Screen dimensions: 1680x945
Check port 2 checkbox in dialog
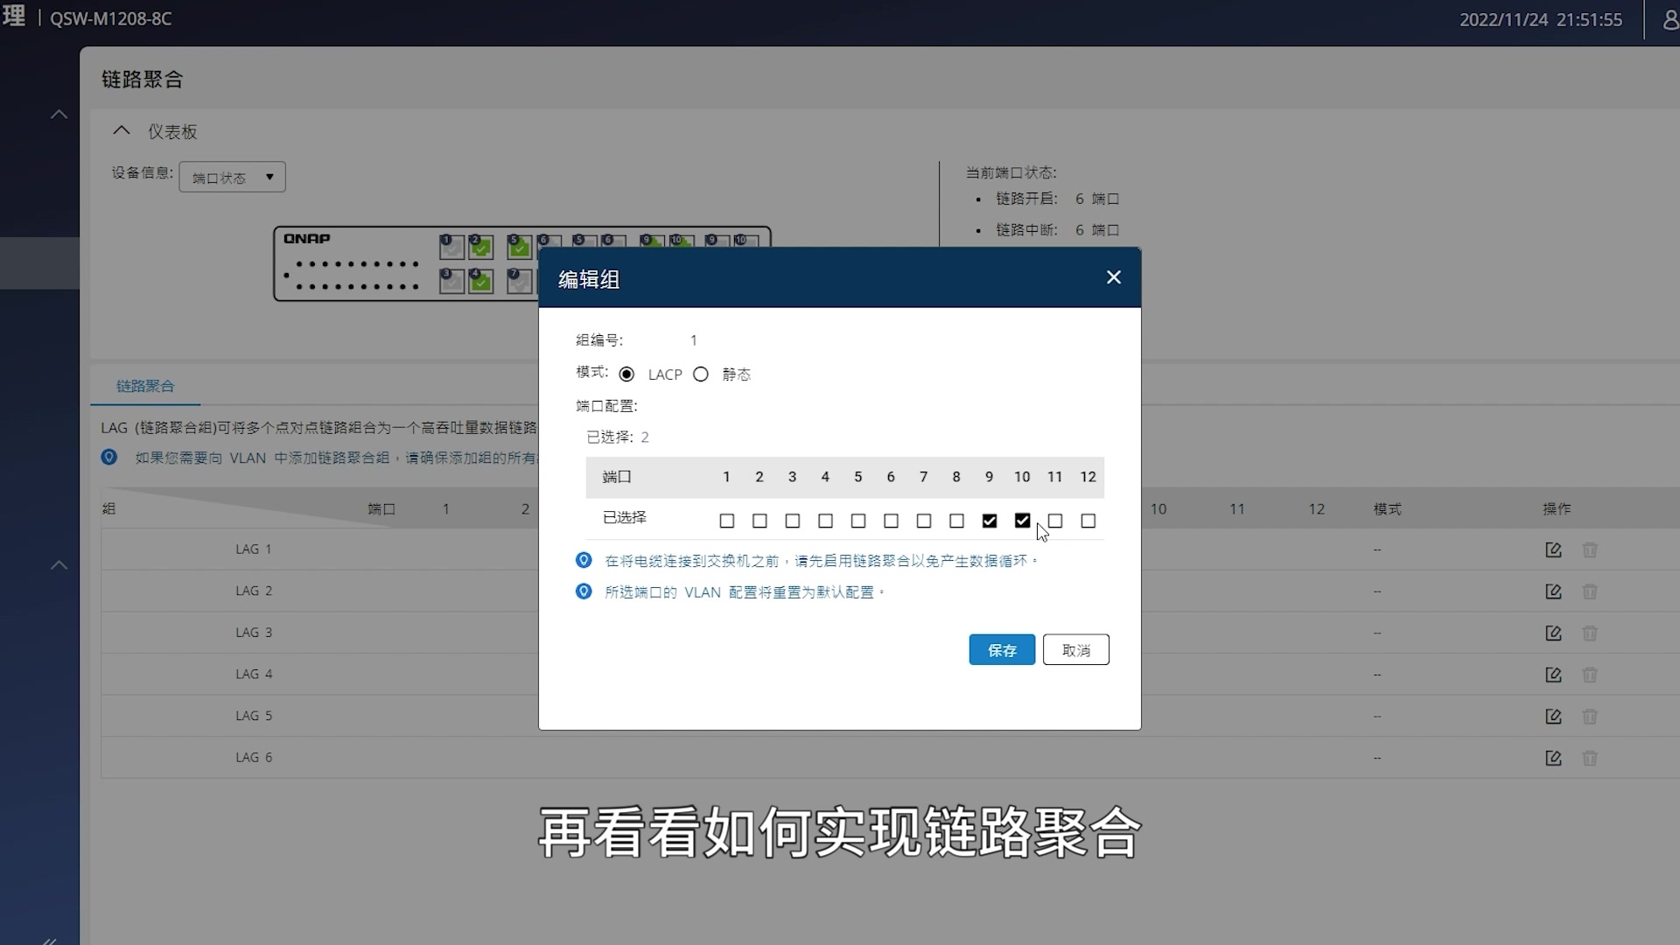tap(759, 521)
